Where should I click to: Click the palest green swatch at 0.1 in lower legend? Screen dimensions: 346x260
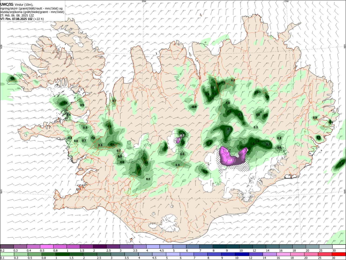click(7, 254)
